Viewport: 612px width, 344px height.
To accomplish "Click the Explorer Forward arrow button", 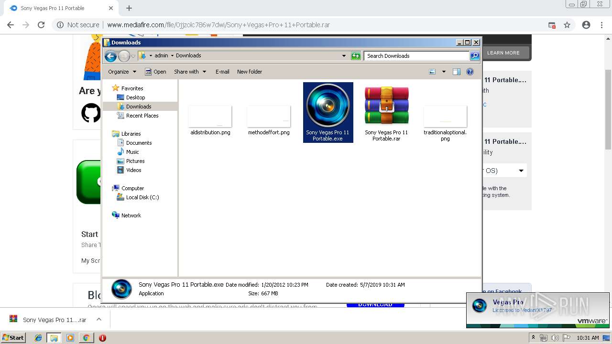I will [x=124, y=56].
